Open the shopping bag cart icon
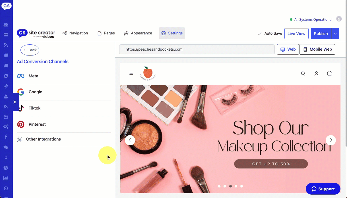347x198 pixels. click(330, 73)
